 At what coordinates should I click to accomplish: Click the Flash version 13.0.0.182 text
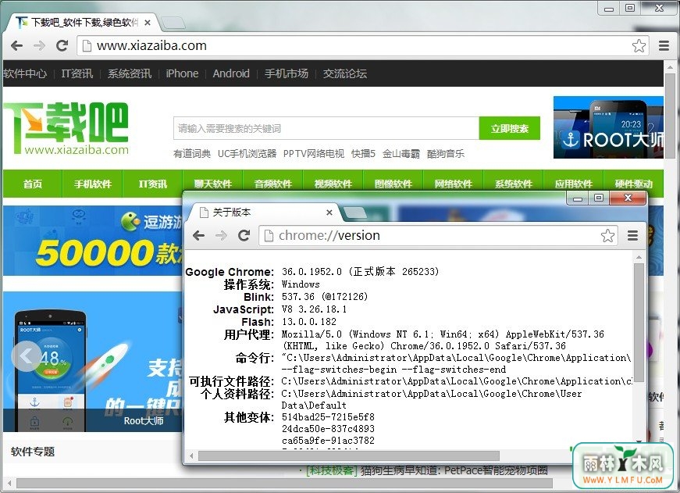[x=309, y=322]
